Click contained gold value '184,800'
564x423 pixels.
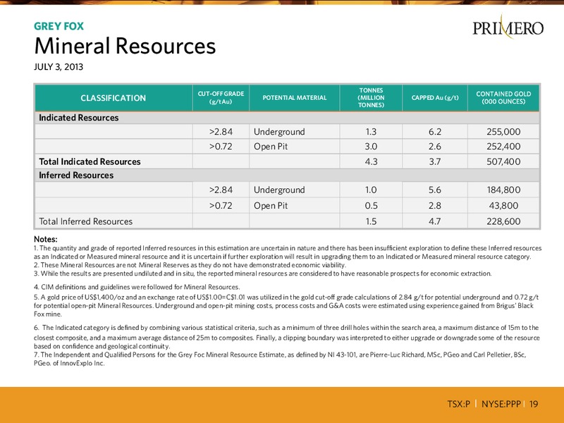(503, 190)
